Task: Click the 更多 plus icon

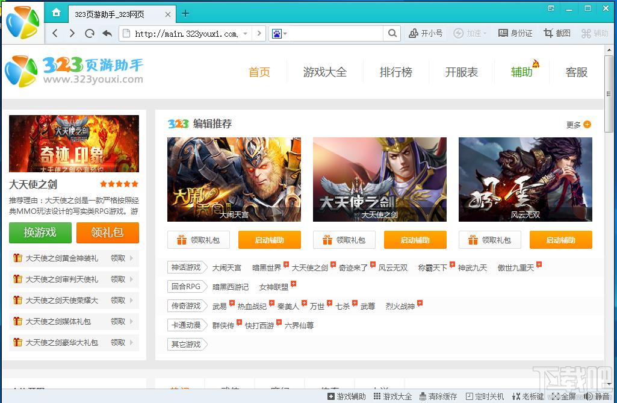Action: click(x=587, y=125)
